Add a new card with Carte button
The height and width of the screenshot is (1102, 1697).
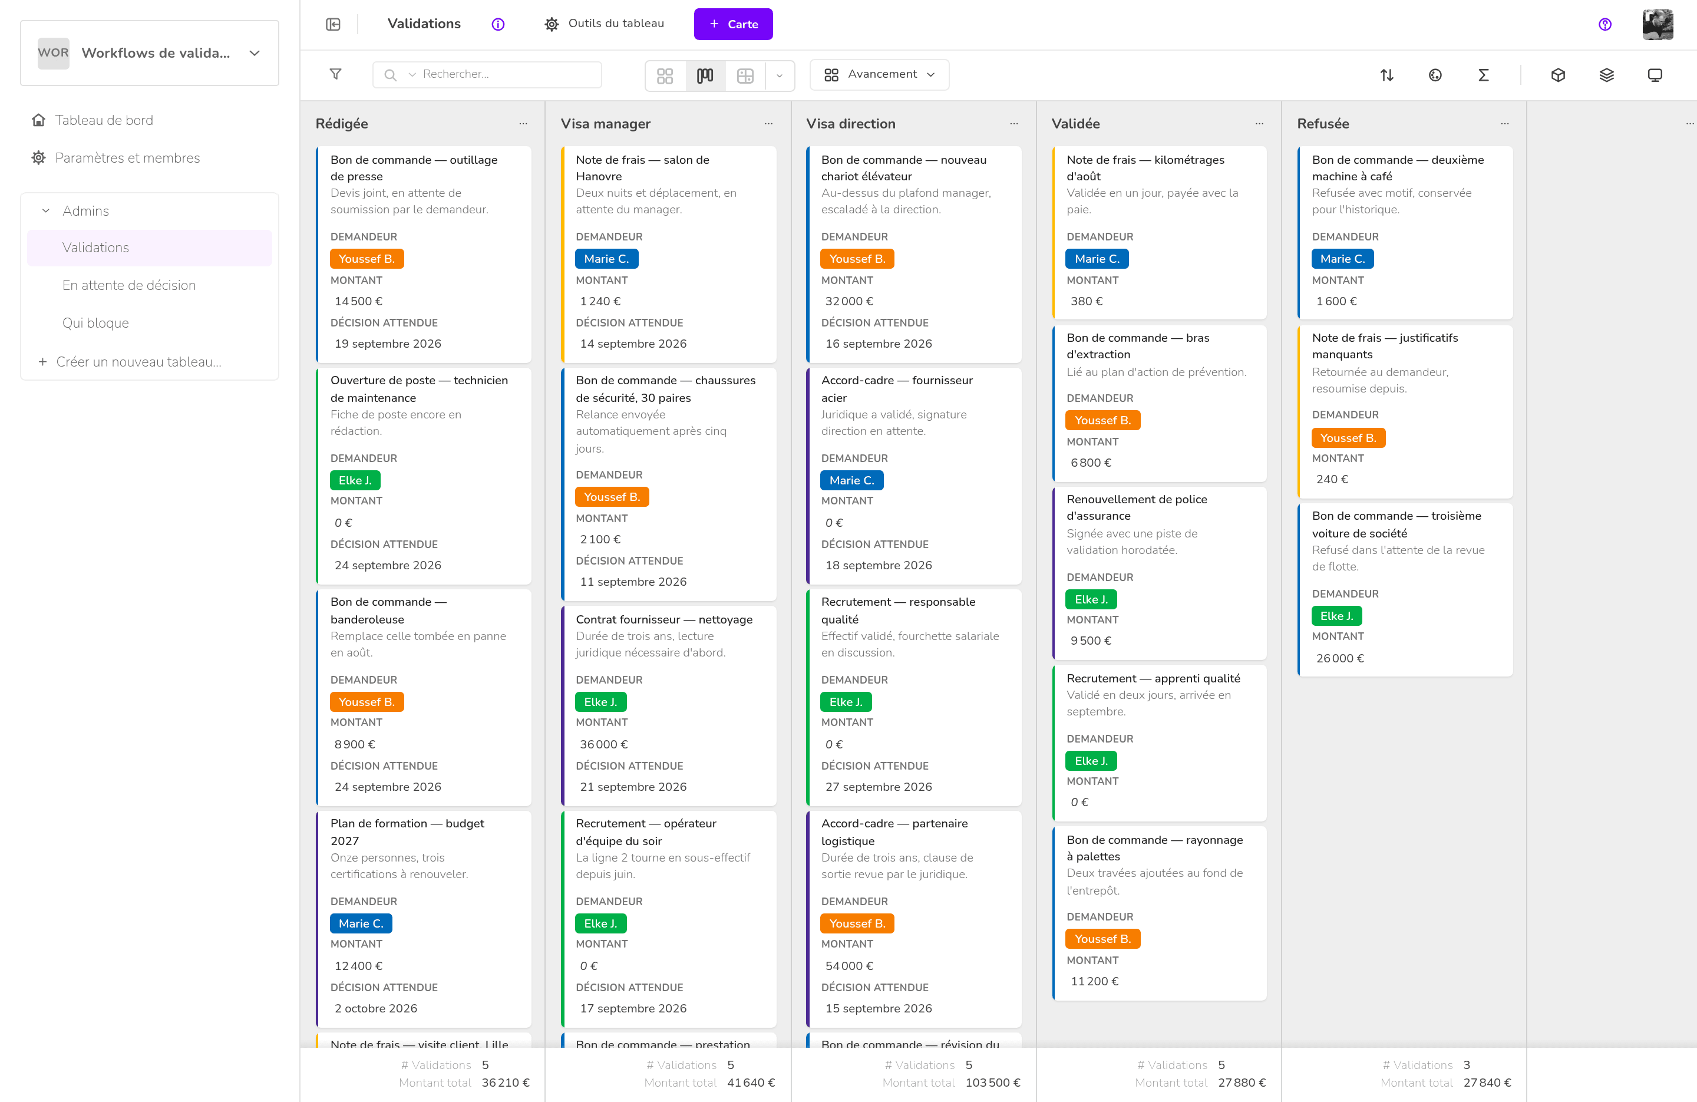point(733,24)
